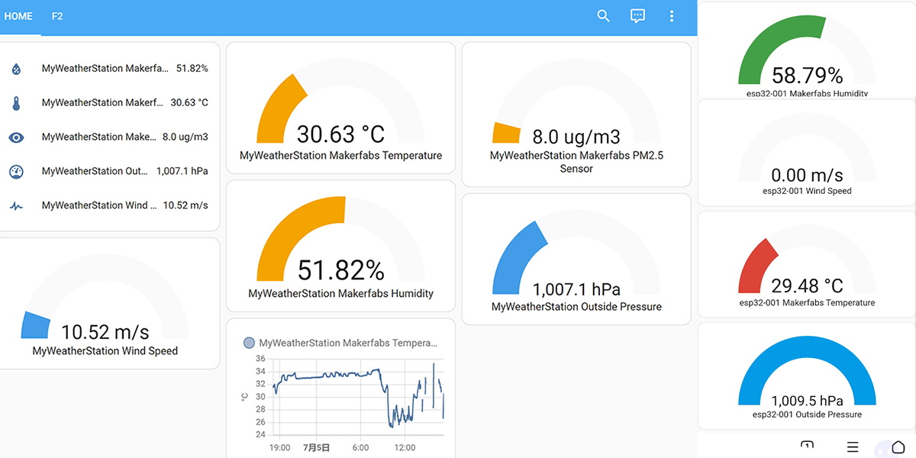Image resolution: width=916 pixels, height=458 pixels.
Task: Click the pulse icon for Wind Speed row
Action: [16, 206]
